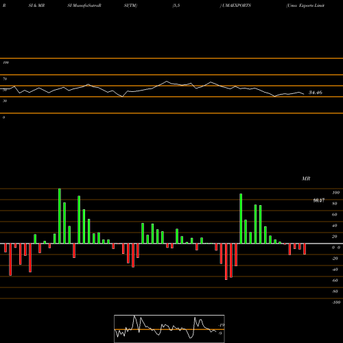Click the 34.46 RSI current value label

pos(316,93)
